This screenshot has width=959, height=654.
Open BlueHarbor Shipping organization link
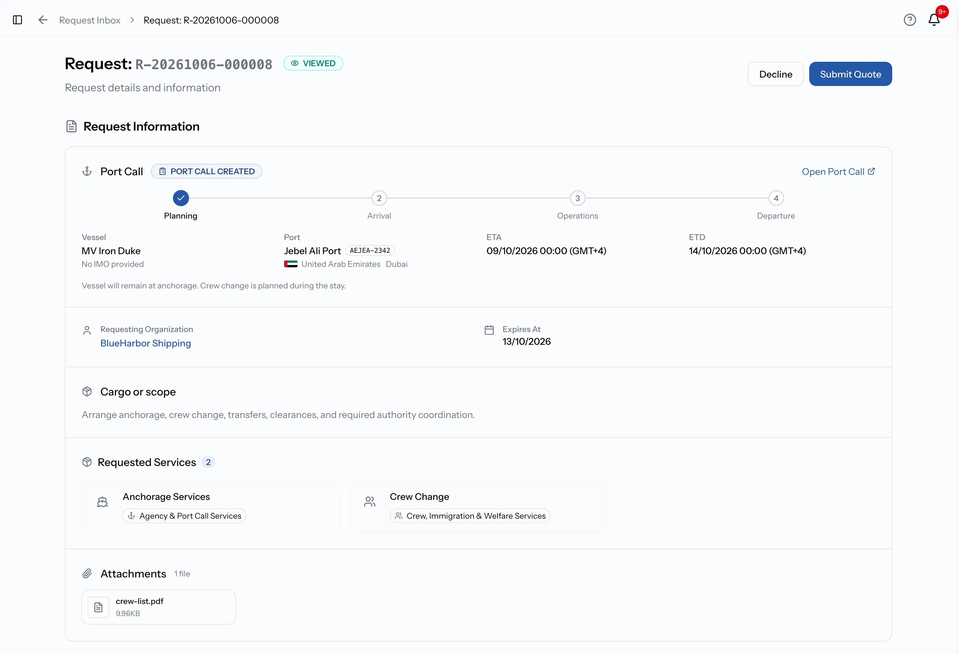pyautogui.click(x=146, y=343)
